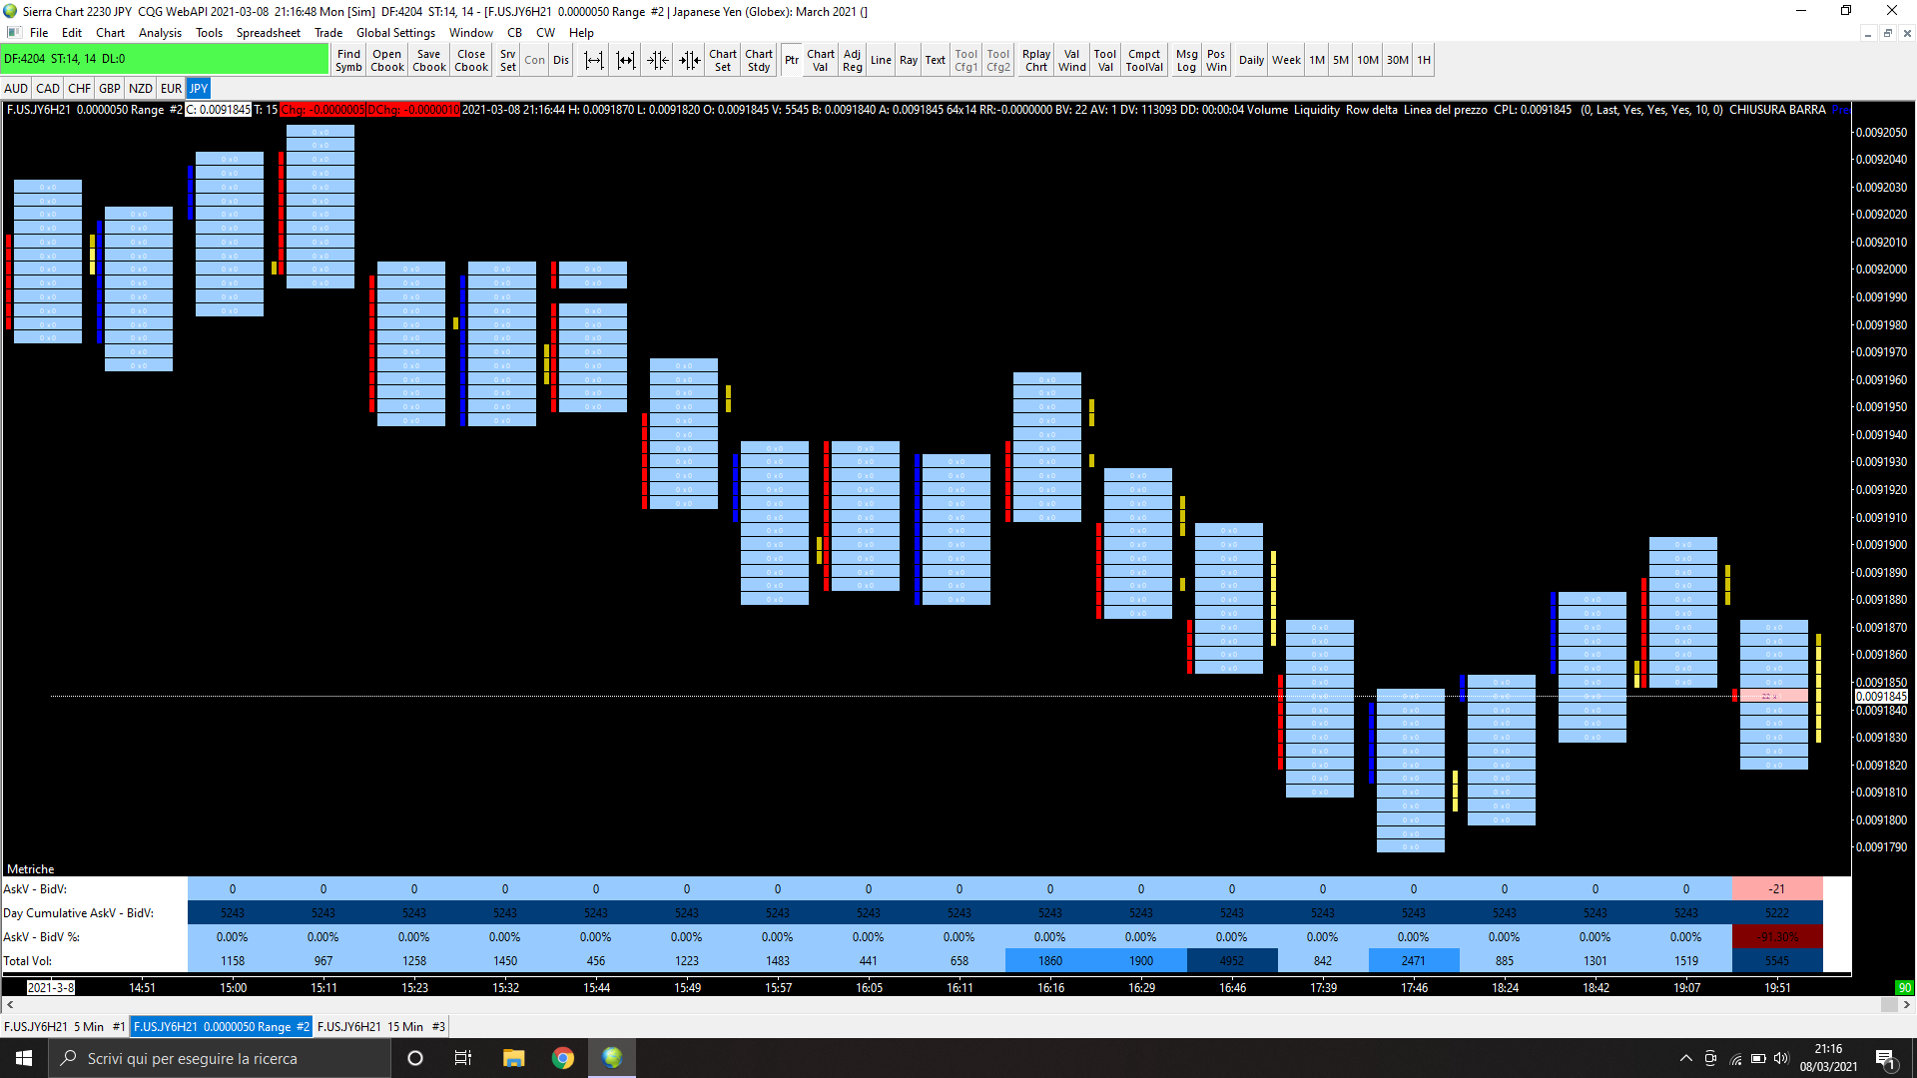The height and width of the screenshot is (1078, 1917).
Task: Click the Chart Stdy button
Action: (758, 60)
